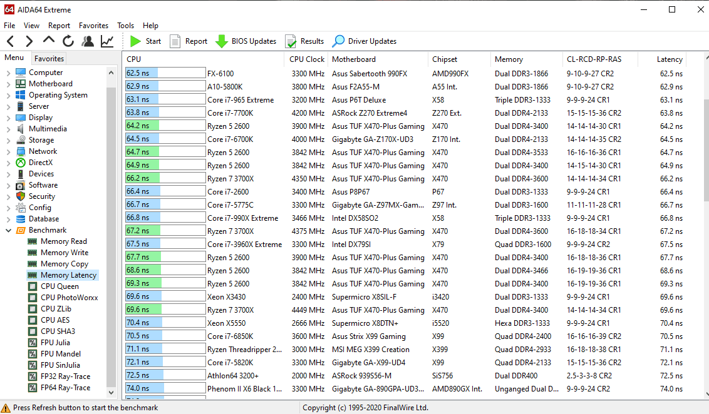The width and height of the screenshot is (709, 414).
Task: Select the Xeon X3430 result row
Action: point(405,296)
